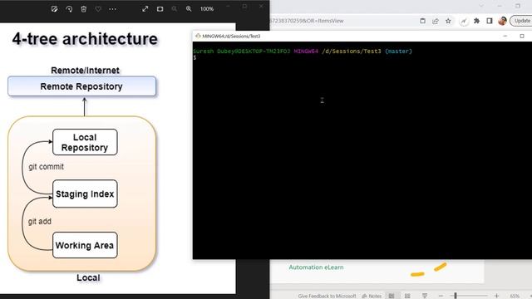532x299 pixels.
Task: Open the edit image tool in Photos
Action: point(54,9)
